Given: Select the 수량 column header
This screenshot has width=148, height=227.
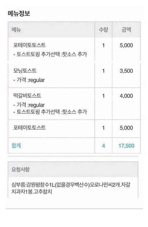Looking at the screenshot, I should tap(103, 30).
